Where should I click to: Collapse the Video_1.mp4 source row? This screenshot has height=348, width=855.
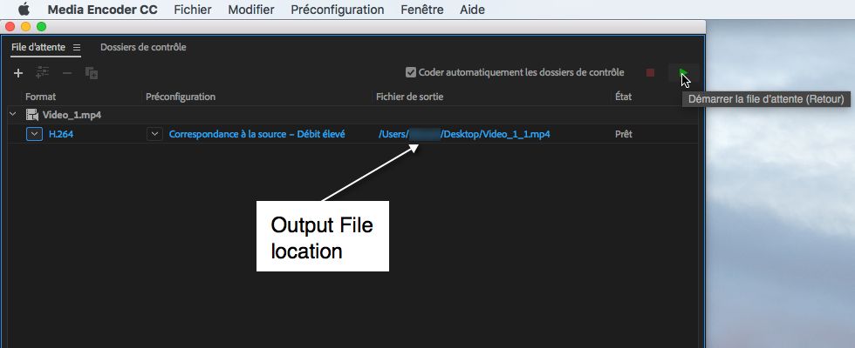(x=12, y=115)
